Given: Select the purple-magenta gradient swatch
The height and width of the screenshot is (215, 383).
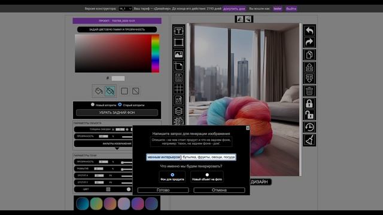Looking at the screenshot, I should pos(138,204).
